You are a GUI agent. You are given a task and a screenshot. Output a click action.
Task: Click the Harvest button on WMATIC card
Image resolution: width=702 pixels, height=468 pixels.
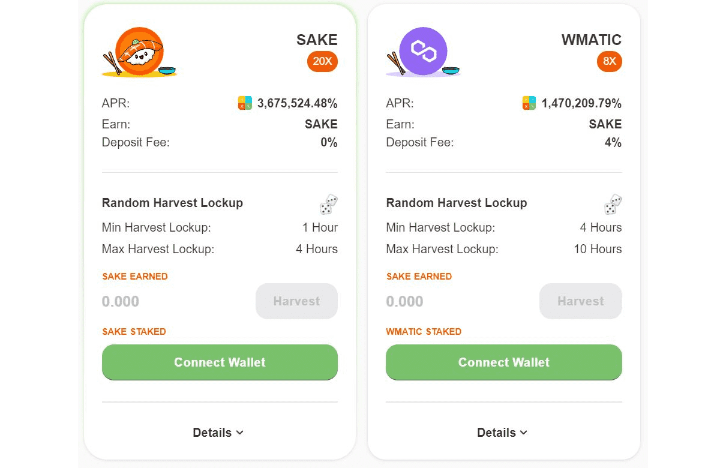click(580, 301)
